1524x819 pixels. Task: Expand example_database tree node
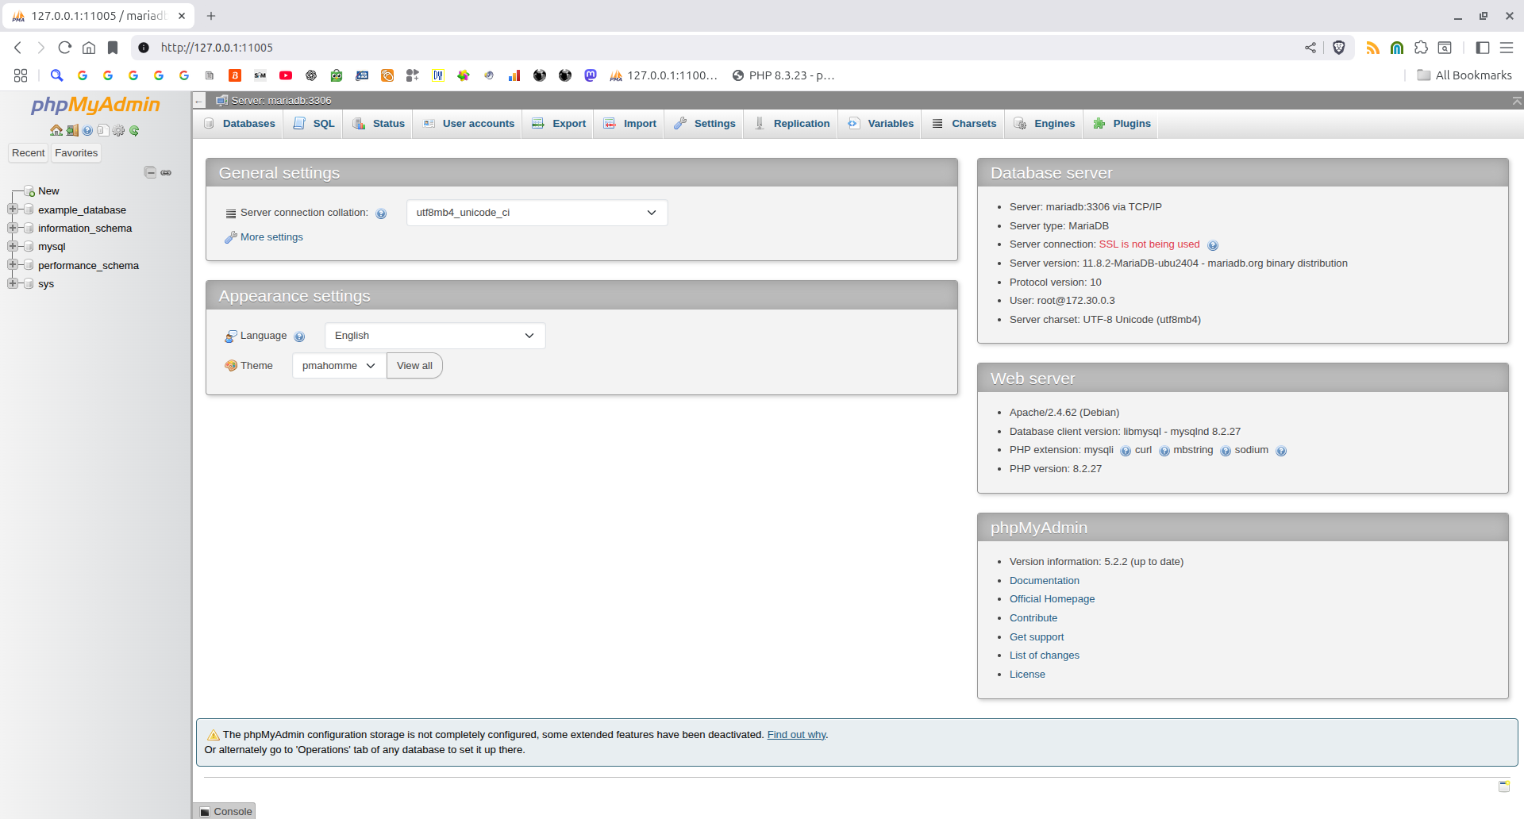(12, 210)
